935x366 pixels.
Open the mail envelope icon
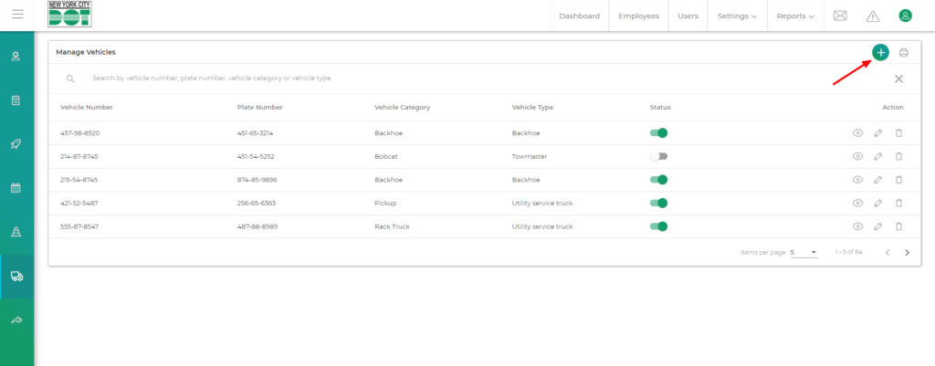(840, 16)
